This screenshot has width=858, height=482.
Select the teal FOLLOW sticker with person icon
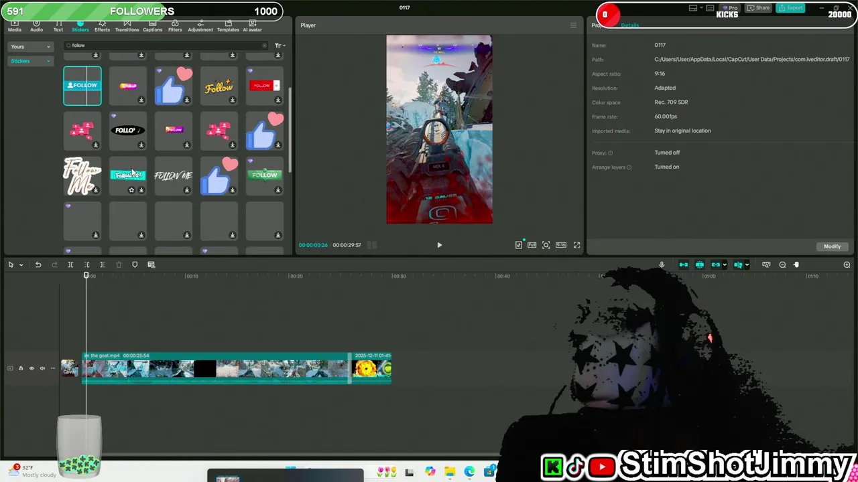[x=82, y=86]
